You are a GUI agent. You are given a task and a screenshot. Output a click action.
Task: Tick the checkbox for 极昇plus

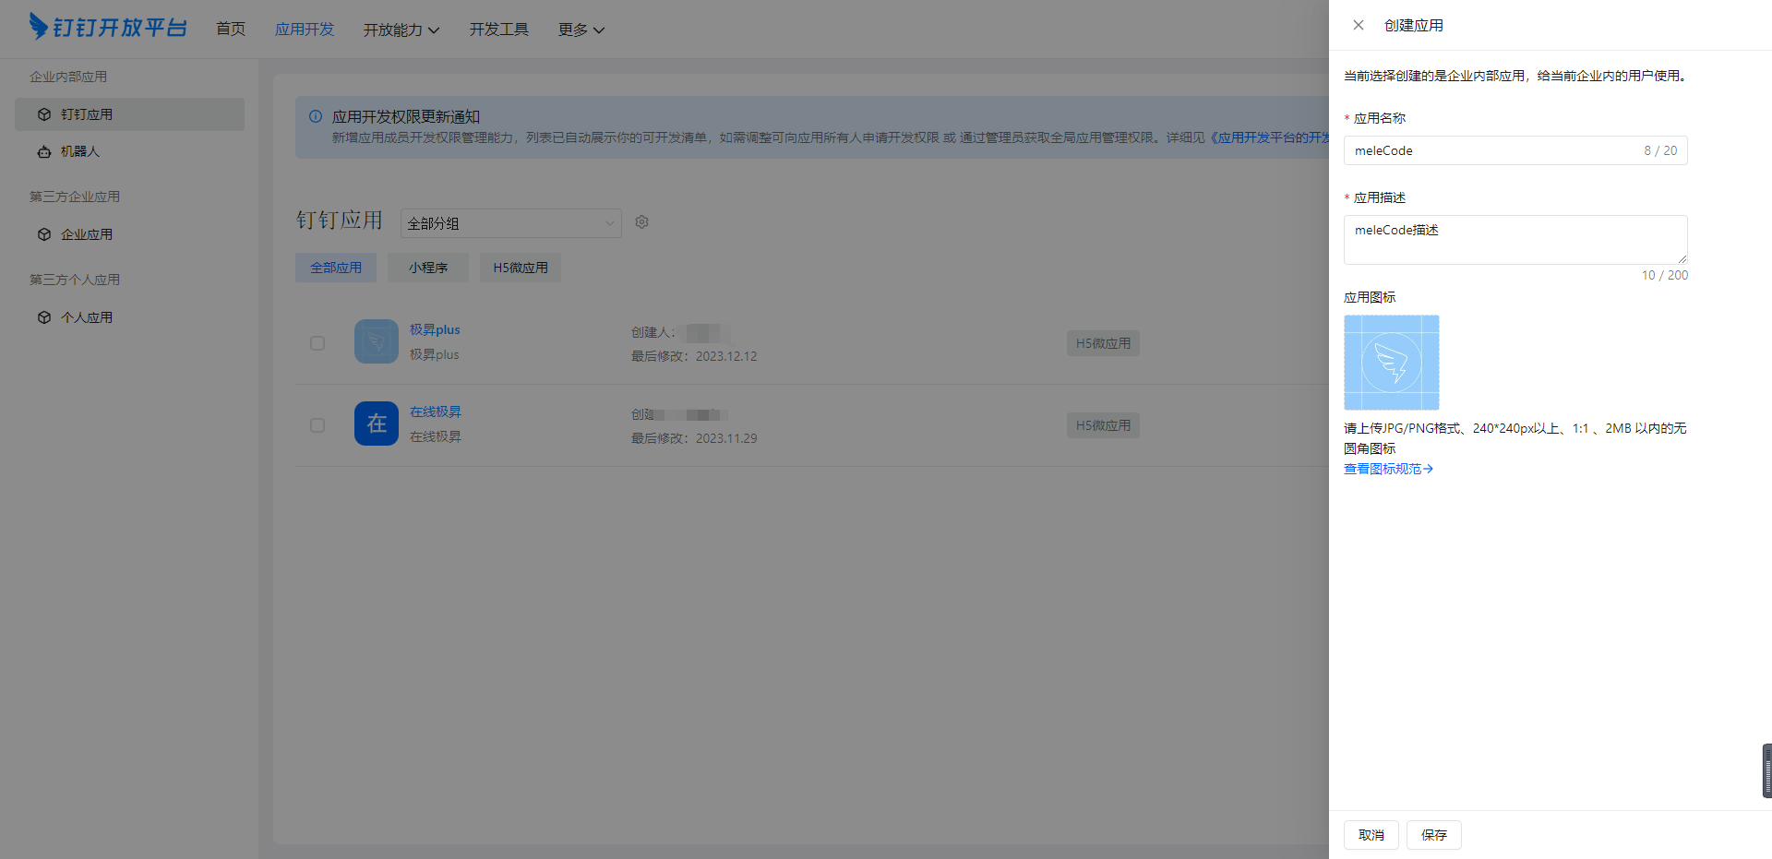pyautogui.click(x=317, y=343)
